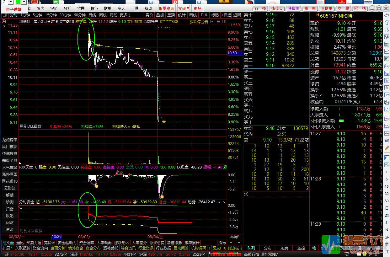
Task: Switch to the 5分钟 period tab
Action: pyautogui.click(x=38, y=15)
